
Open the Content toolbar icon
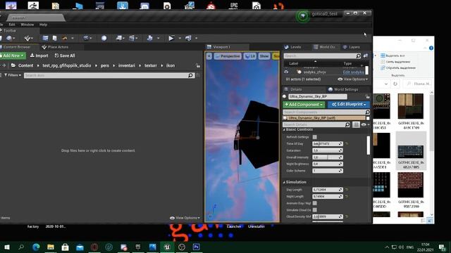click(x=45, y=38)
